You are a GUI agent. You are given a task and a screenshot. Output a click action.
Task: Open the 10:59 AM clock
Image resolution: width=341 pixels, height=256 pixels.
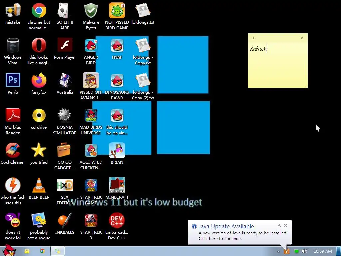point(323,251)
